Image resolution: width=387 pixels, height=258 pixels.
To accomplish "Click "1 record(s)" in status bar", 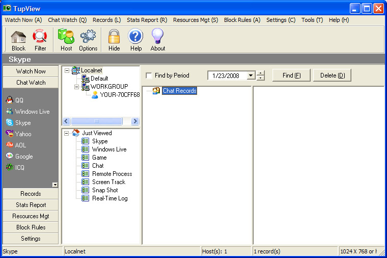I will pyautogui.click(x=267, y=251).
